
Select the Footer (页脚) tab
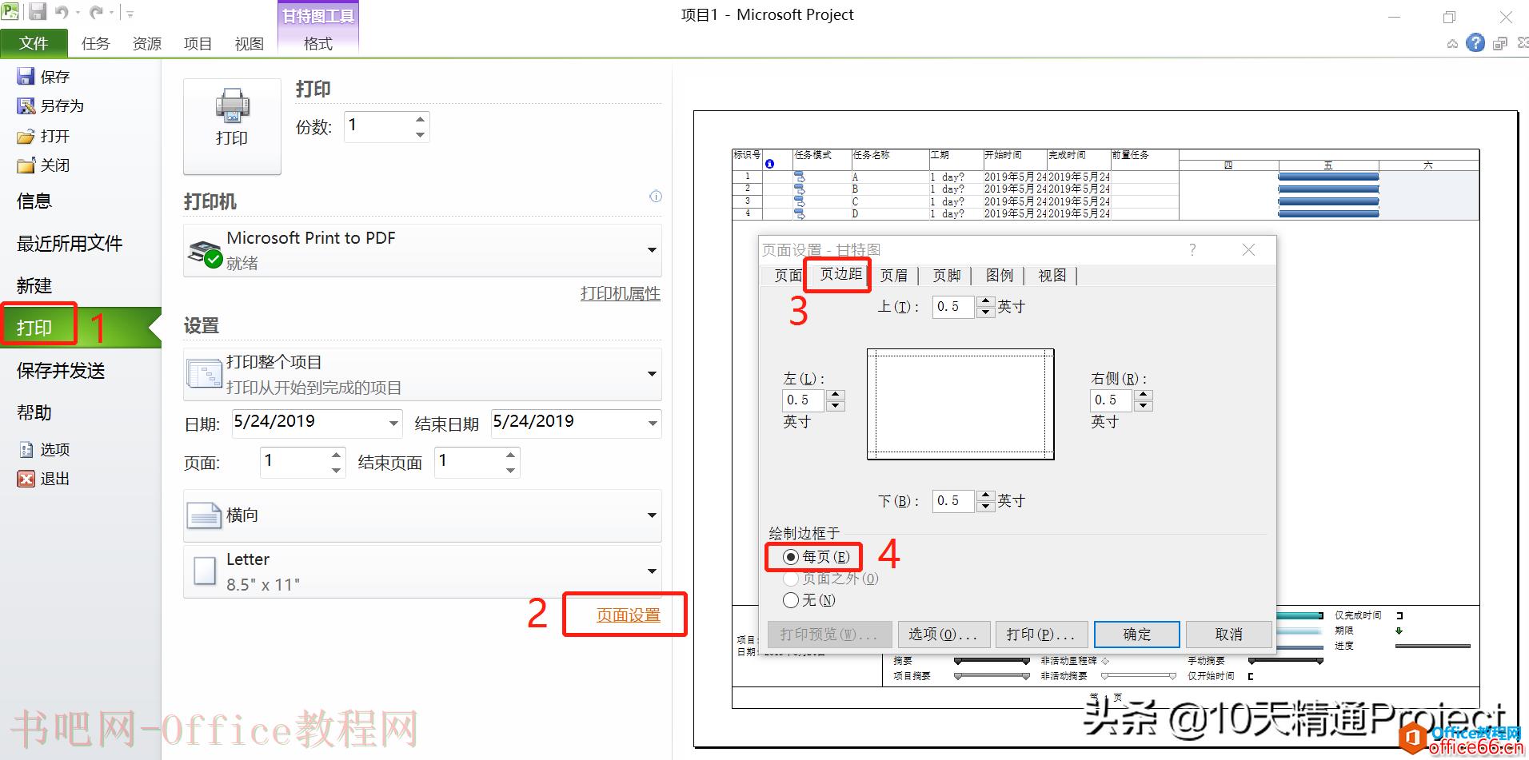(x=946, y=276)
